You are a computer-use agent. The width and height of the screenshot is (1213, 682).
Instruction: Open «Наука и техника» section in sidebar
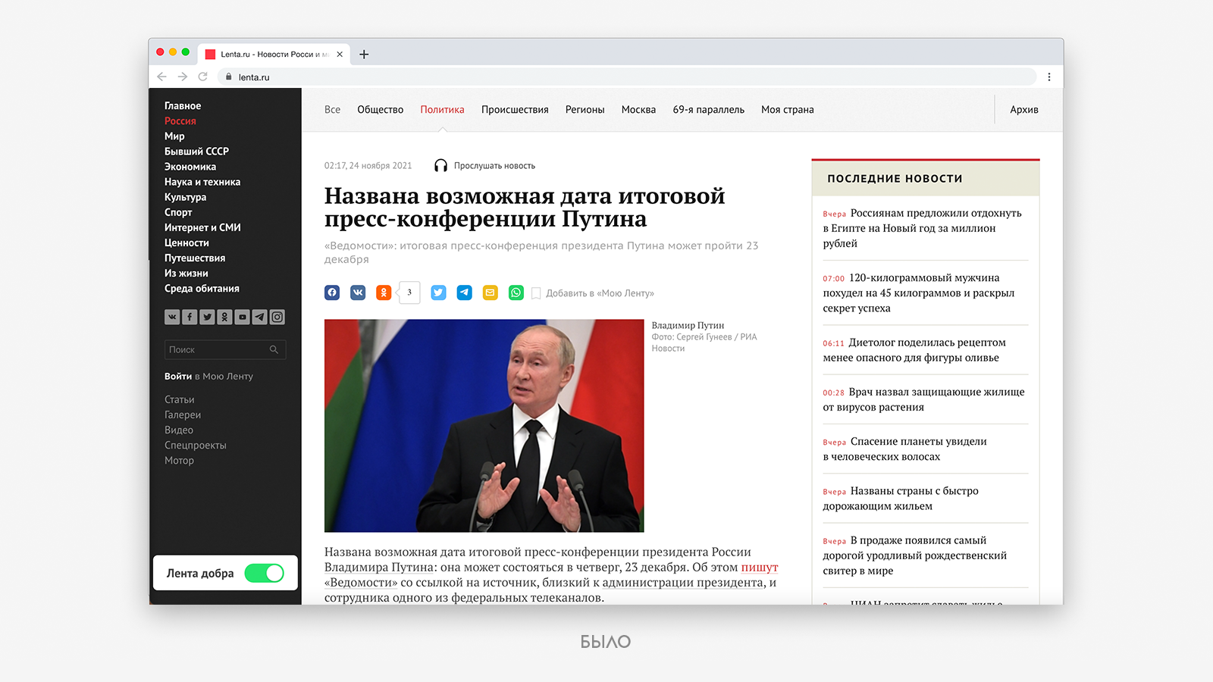tap(202, 182)
